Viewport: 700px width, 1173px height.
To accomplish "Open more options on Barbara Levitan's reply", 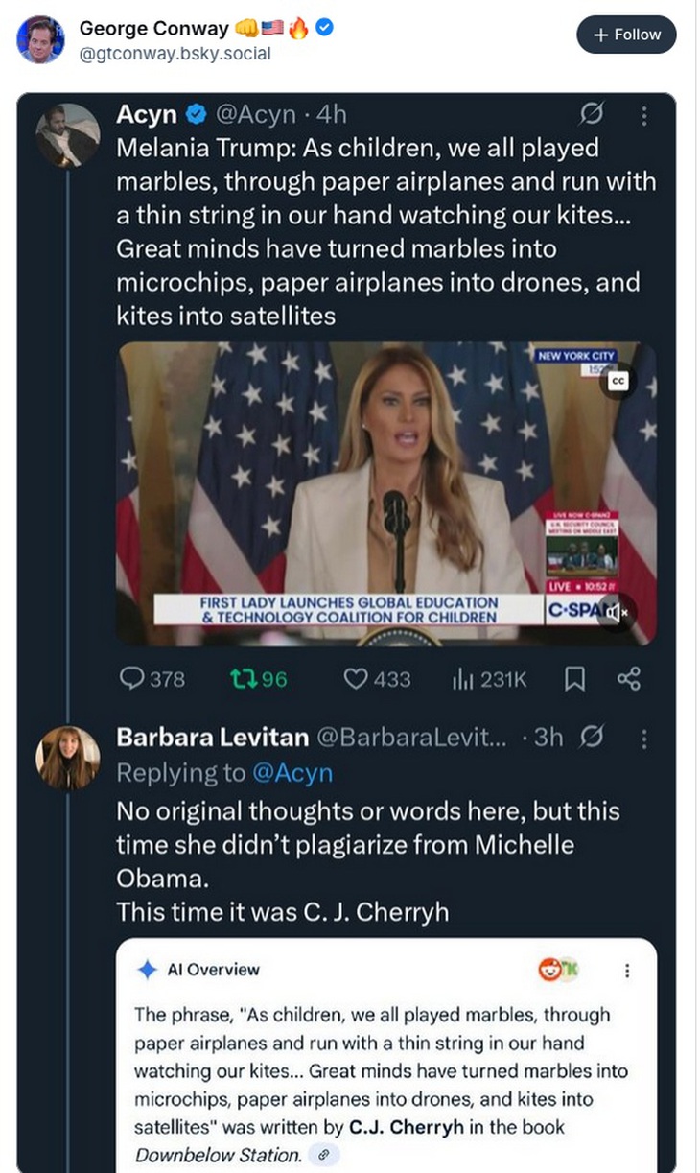I will click(643, 738).
